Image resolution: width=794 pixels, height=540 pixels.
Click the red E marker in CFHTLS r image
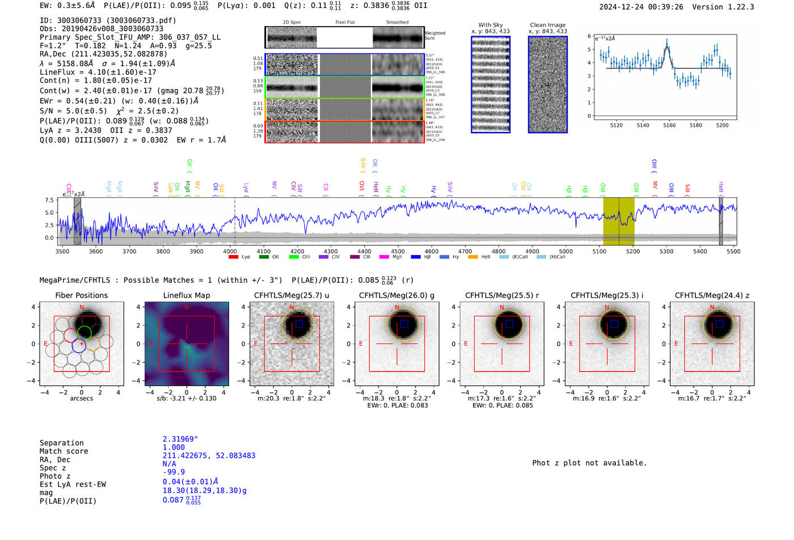point(466,343)
